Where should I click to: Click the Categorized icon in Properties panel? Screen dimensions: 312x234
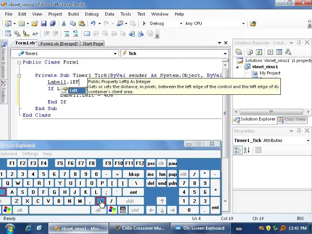238,150
